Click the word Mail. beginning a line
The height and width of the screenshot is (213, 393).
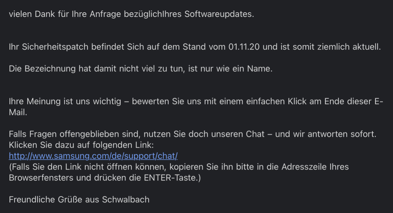18,112
